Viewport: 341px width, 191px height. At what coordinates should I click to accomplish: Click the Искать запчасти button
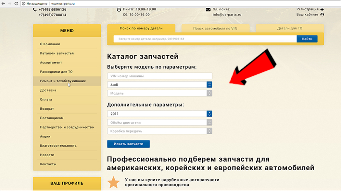pyautogui.click(x=128, y=144)
